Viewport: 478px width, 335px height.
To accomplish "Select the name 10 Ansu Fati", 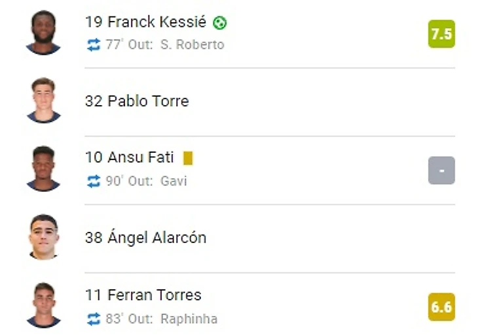I will pos(130,157).
